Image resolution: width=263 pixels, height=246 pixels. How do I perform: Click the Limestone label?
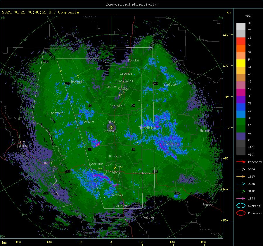coord(55,113)
